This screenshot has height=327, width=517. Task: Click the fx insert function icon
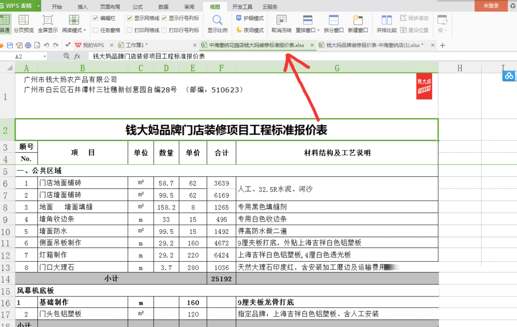[x=77, y=56]
